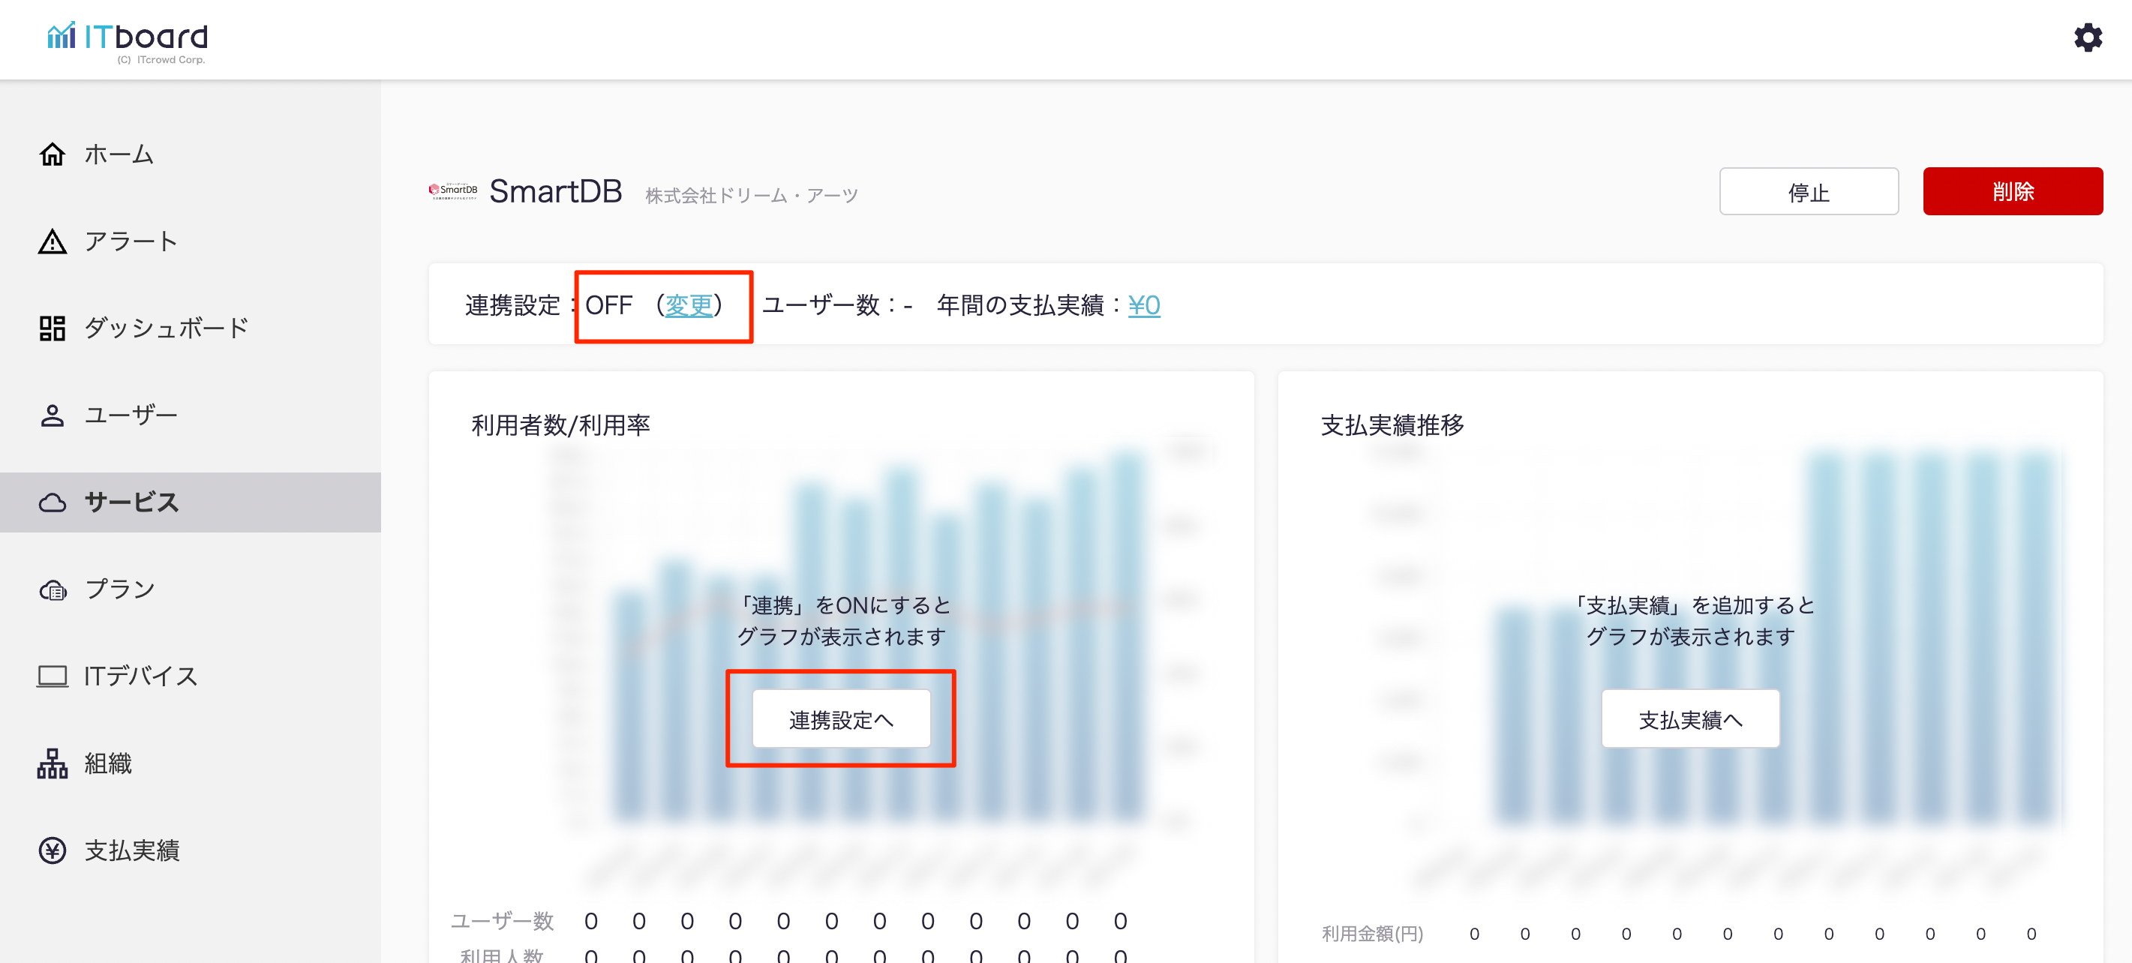This screenshot has width=2132, height=963.
Task: Click the home icon in sidebar
Action: 53,154
